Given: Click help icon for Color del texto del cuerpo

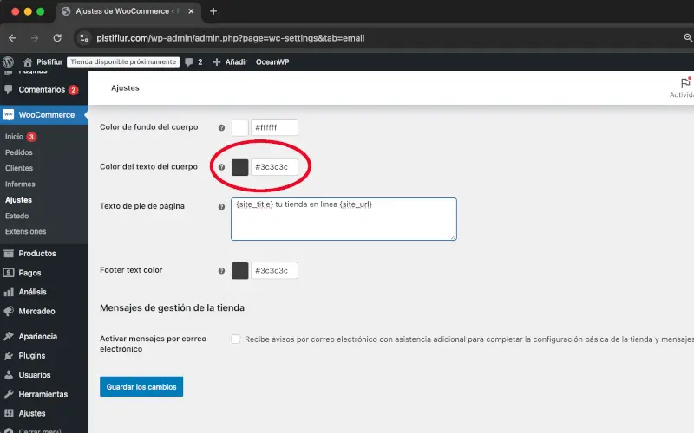Looking at the screenshot, I should coord(221,167).
